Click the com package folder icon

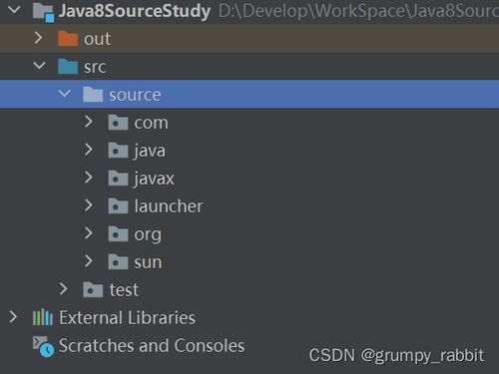click(118, 123)
